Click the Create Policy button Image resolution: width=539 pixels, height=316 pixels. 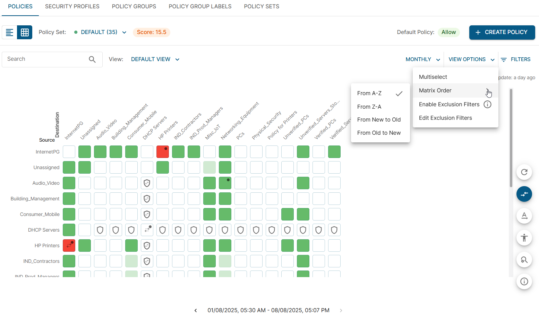point(502,32)
